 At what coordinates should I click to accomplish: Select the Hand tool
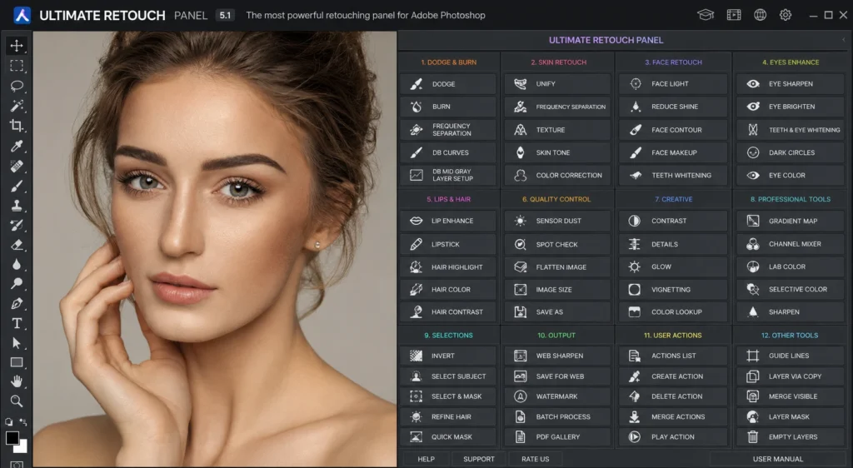17,381
